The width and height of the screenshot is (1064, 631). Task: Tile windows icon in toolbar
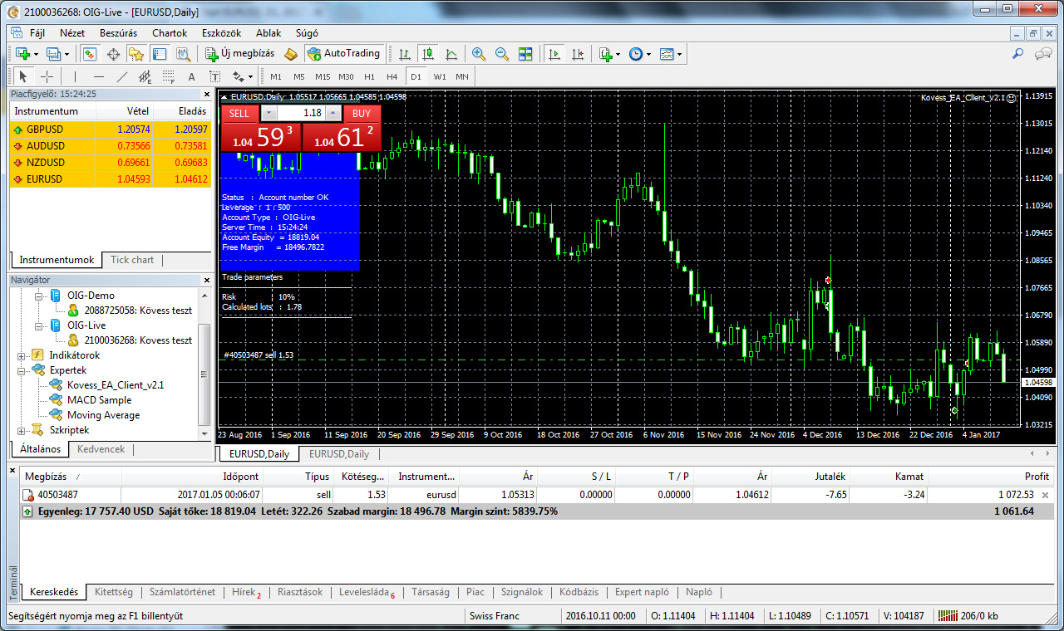click(525, 54)
